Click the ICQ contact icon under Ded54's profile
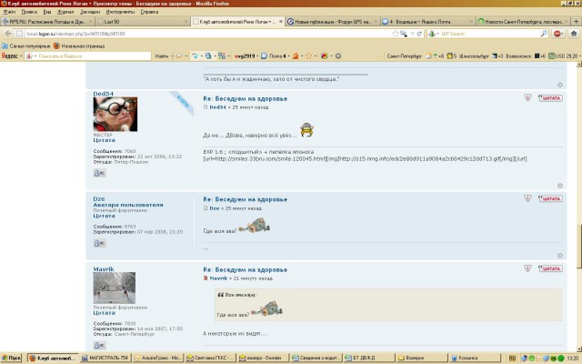This screenshot has width=582, height=364. click(99, 173)
